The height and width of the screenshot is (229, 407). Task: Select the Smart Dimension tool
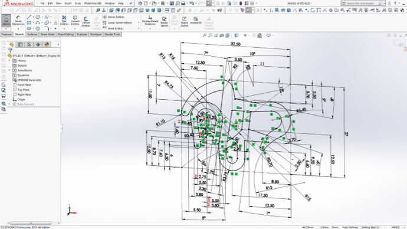[x=18, y=20]
